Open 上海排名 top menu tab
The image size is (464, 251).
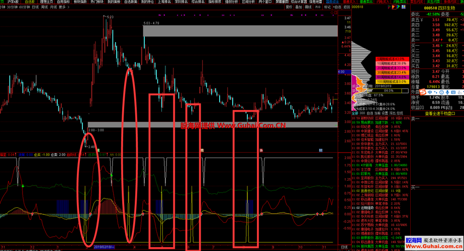click(164, 2)
